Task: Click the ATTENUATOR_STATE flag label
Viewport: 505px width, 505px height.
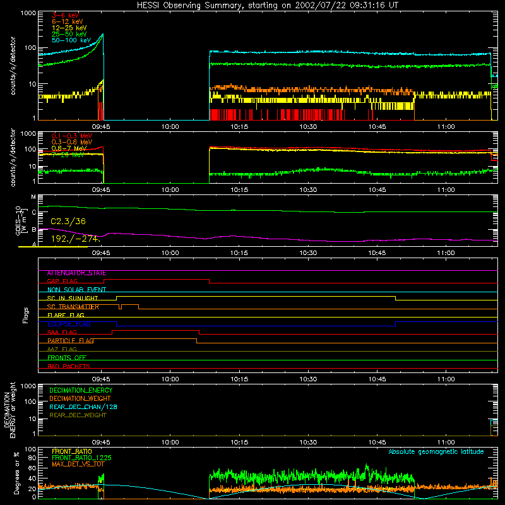Action: pos(76,273)
